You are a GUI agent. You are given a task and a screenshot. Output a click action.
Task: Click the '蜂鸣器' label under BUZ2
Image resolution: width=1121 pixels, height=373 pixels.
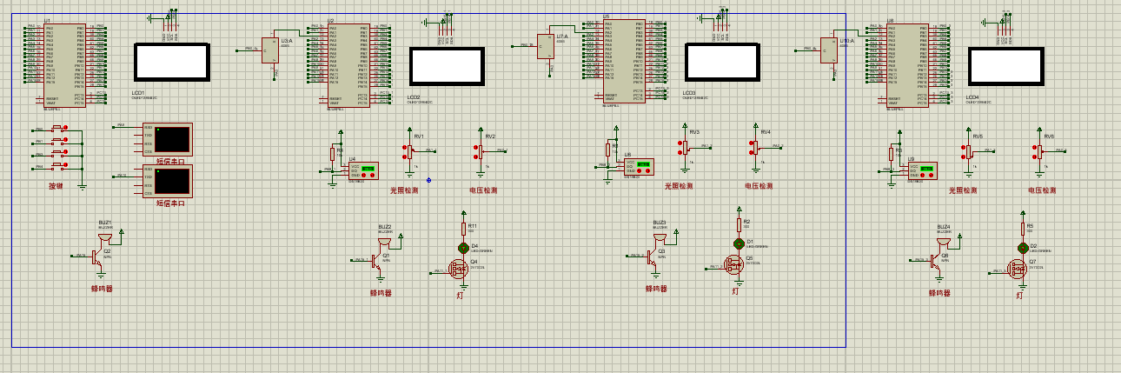381,293
